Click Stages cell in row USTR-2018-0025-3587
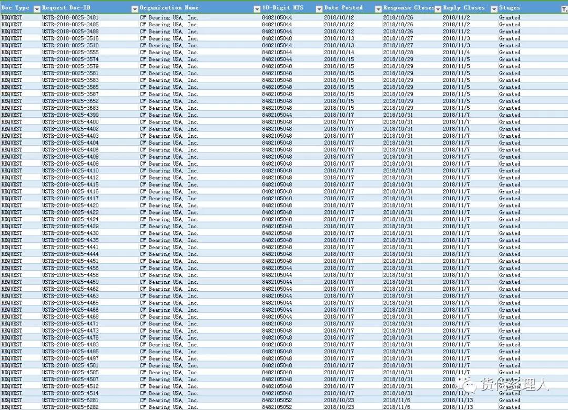Screen dimensions: 568x410 point(510,94)
